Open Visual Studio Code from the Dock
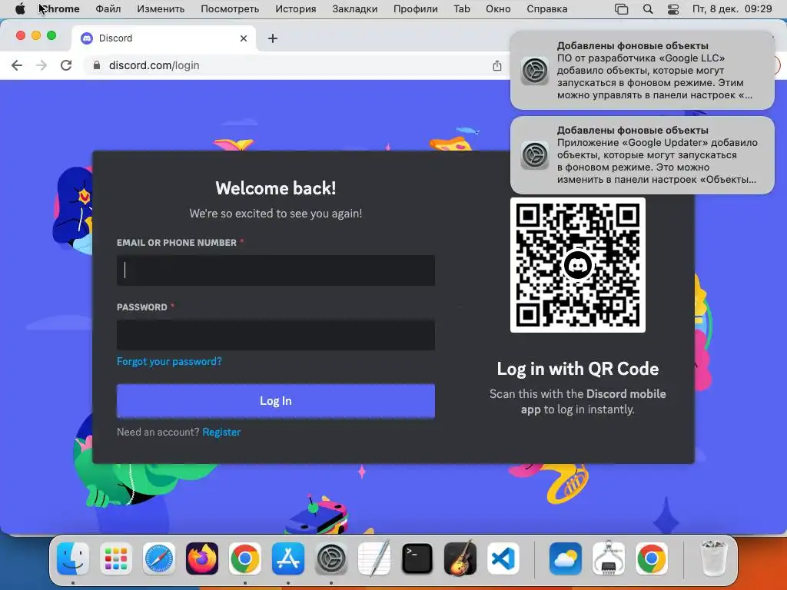 503,559
